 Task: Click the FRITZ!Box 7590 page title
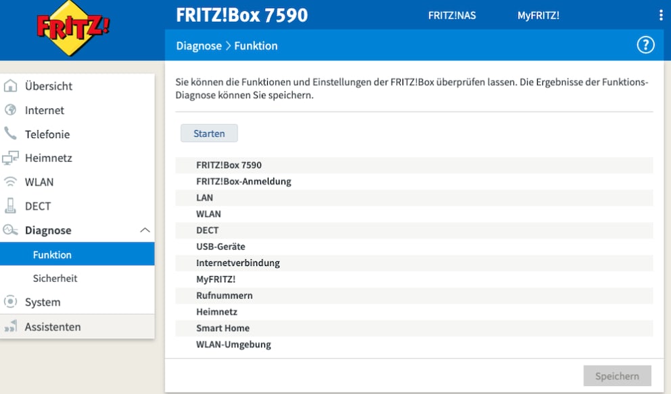tap(241, 16)
